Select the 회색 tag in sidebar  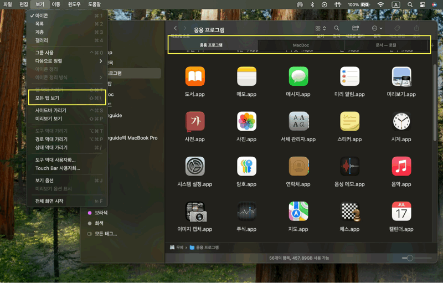pyautogui.click(x=95, y=223)
